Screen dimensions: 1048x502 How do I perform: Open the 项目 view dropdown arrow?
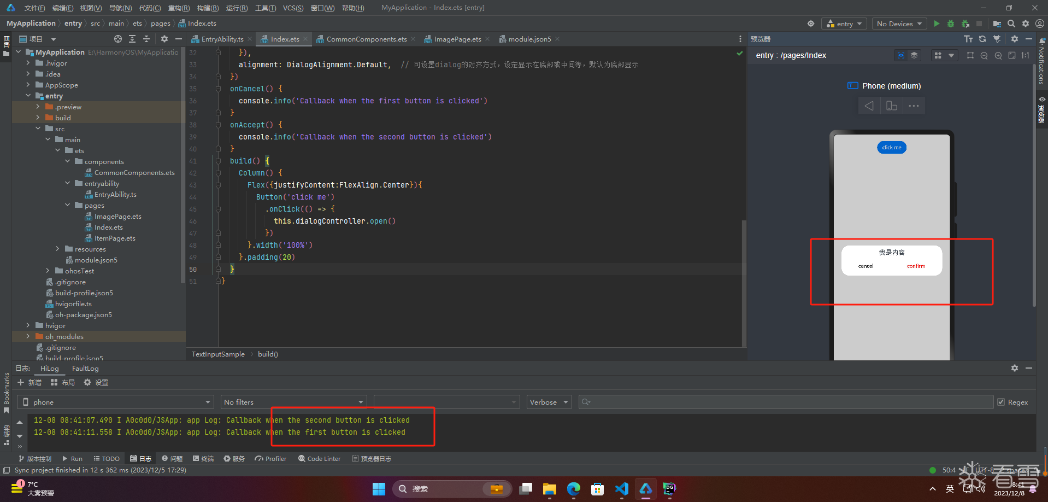point(54,39)
